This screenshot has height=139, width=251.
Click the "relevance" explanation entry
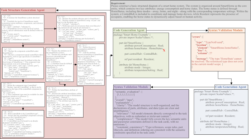tap(150, 115)
